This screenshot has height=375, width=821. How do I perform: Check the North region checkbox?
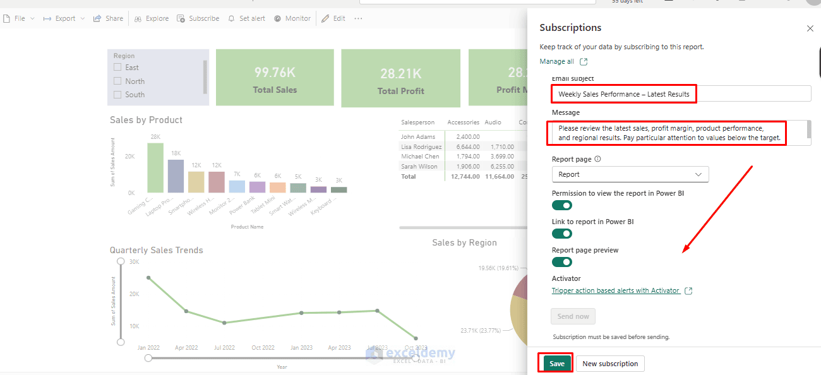pos(117,81)
